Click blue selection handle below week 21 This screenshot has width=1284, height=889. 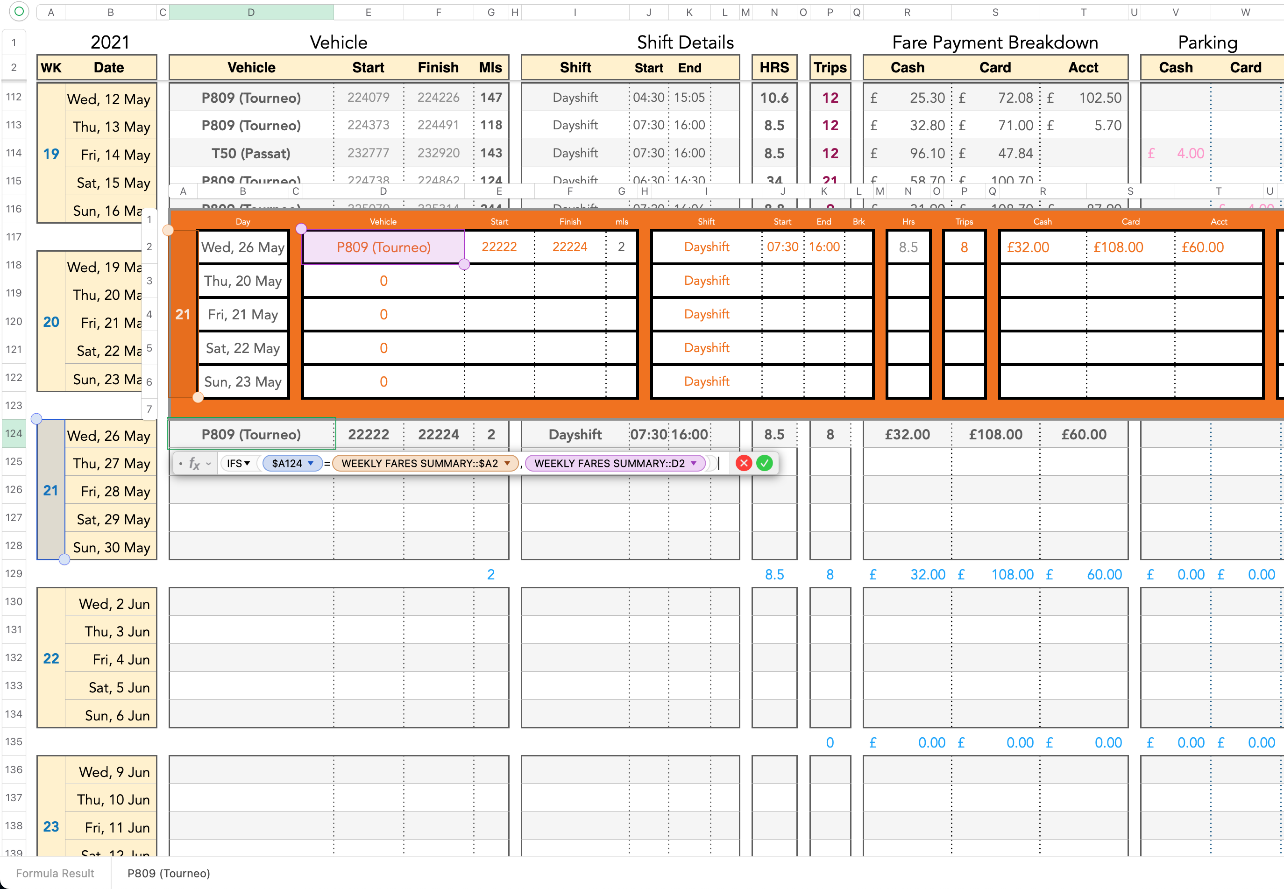click(64, 559)
